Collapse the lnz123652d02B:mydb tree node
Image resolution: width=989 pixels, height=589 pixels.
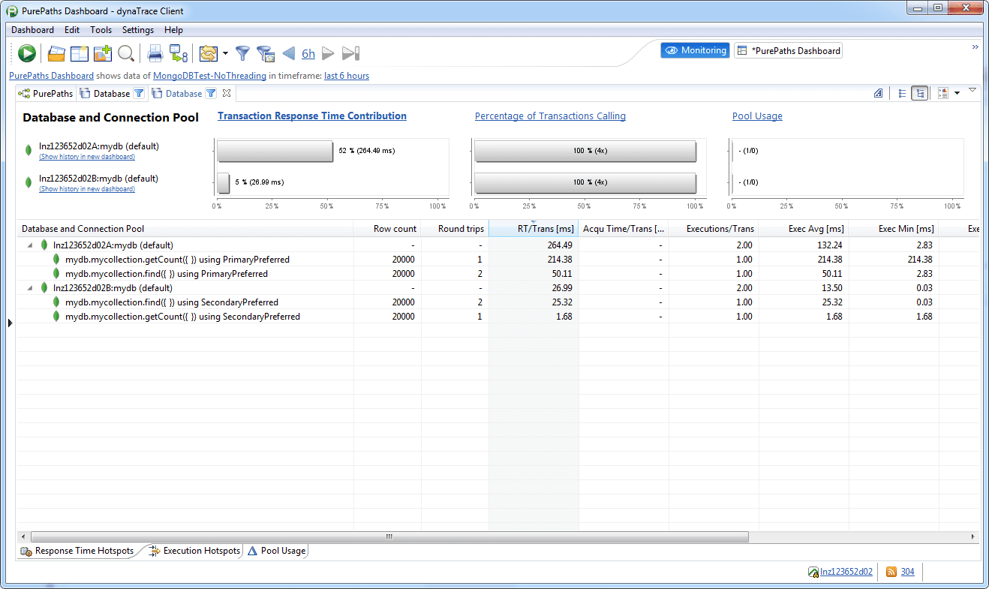[x=31, y=288]
